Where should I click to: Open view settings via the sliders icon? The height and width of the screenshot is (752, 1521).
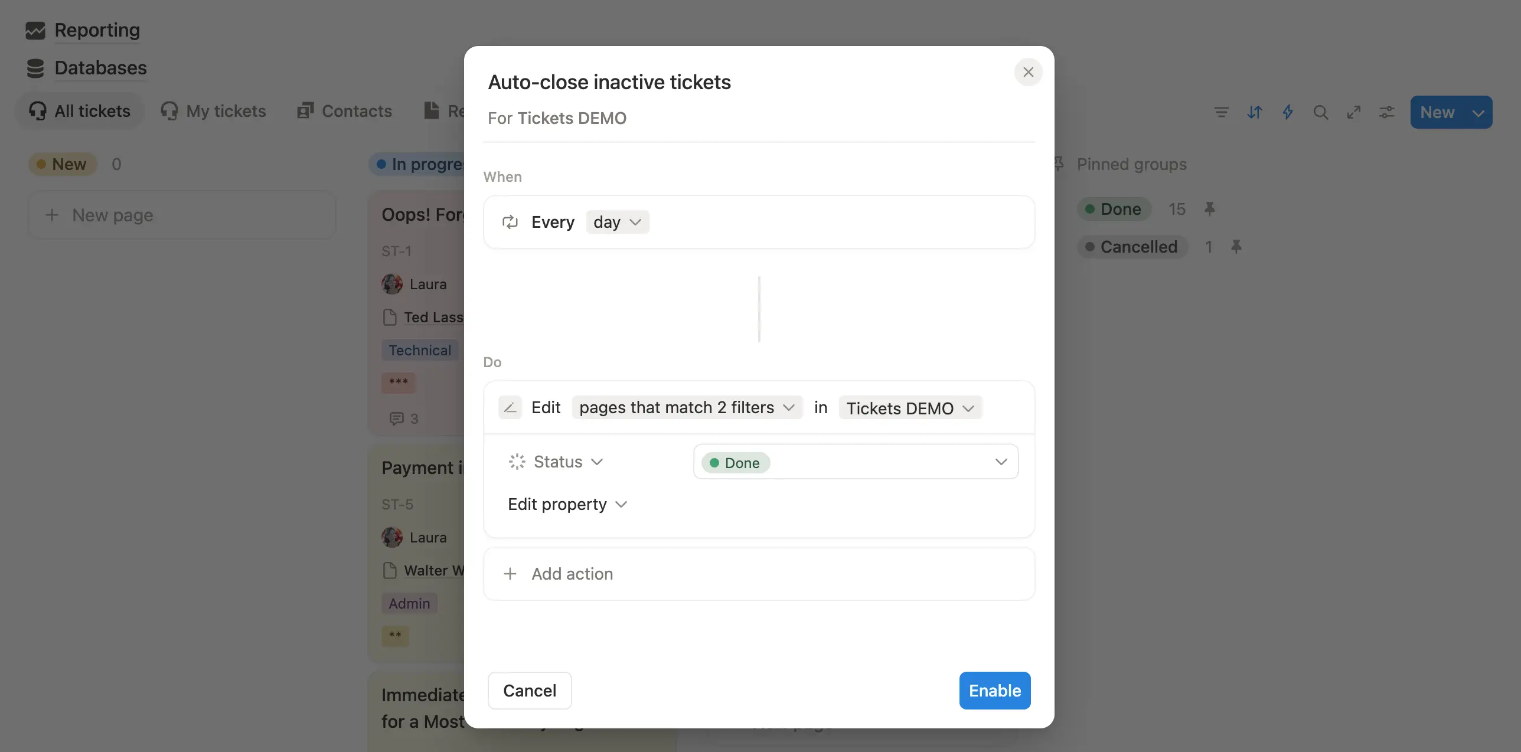[1388, 112]
